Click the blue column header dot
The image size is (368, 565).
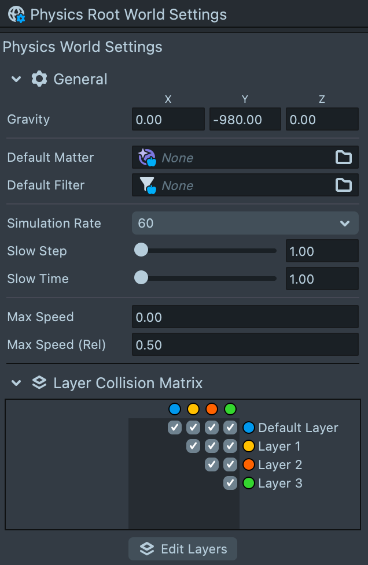tap(175, 409)
